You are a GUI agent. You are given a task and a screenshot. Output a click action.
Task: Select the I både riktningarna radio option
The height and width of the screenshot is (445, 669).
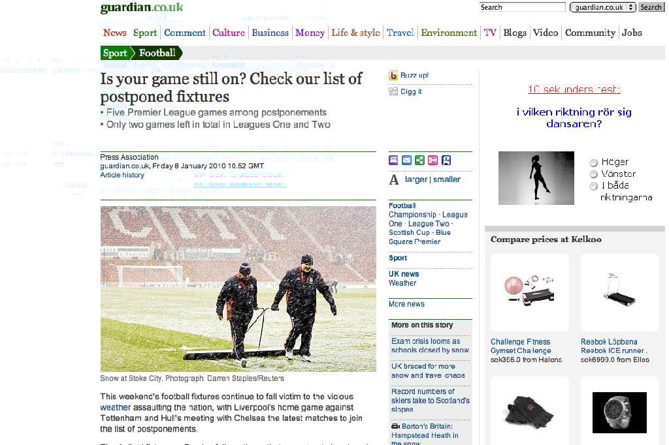click(593, 186)
